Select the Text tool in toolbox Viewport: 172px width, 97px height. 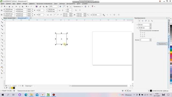click(x=2, y=49)
